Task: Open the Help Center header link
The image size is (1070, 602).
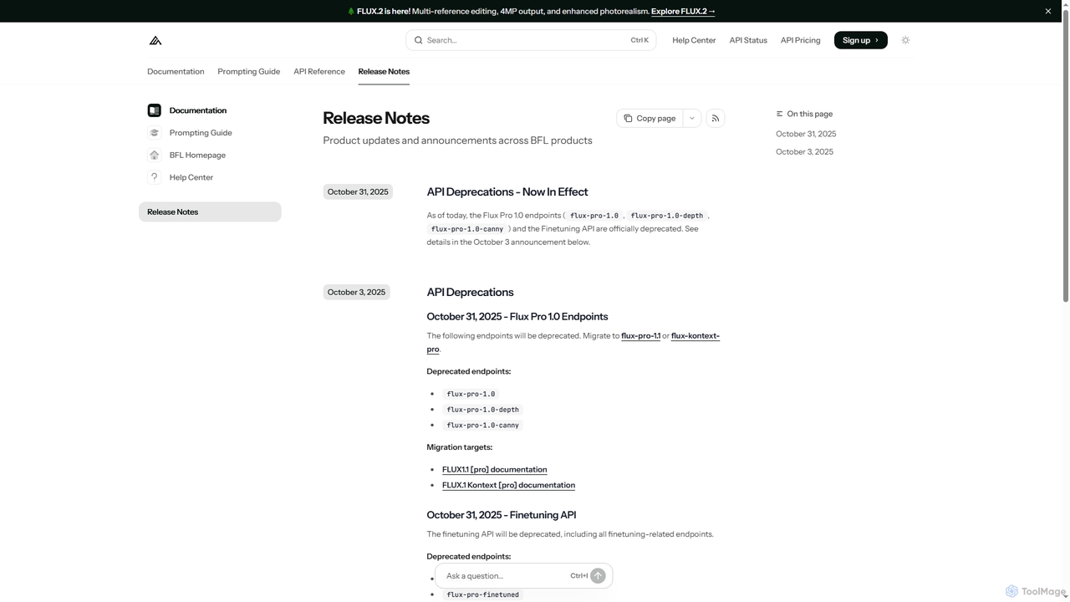Action: (694, 40)
